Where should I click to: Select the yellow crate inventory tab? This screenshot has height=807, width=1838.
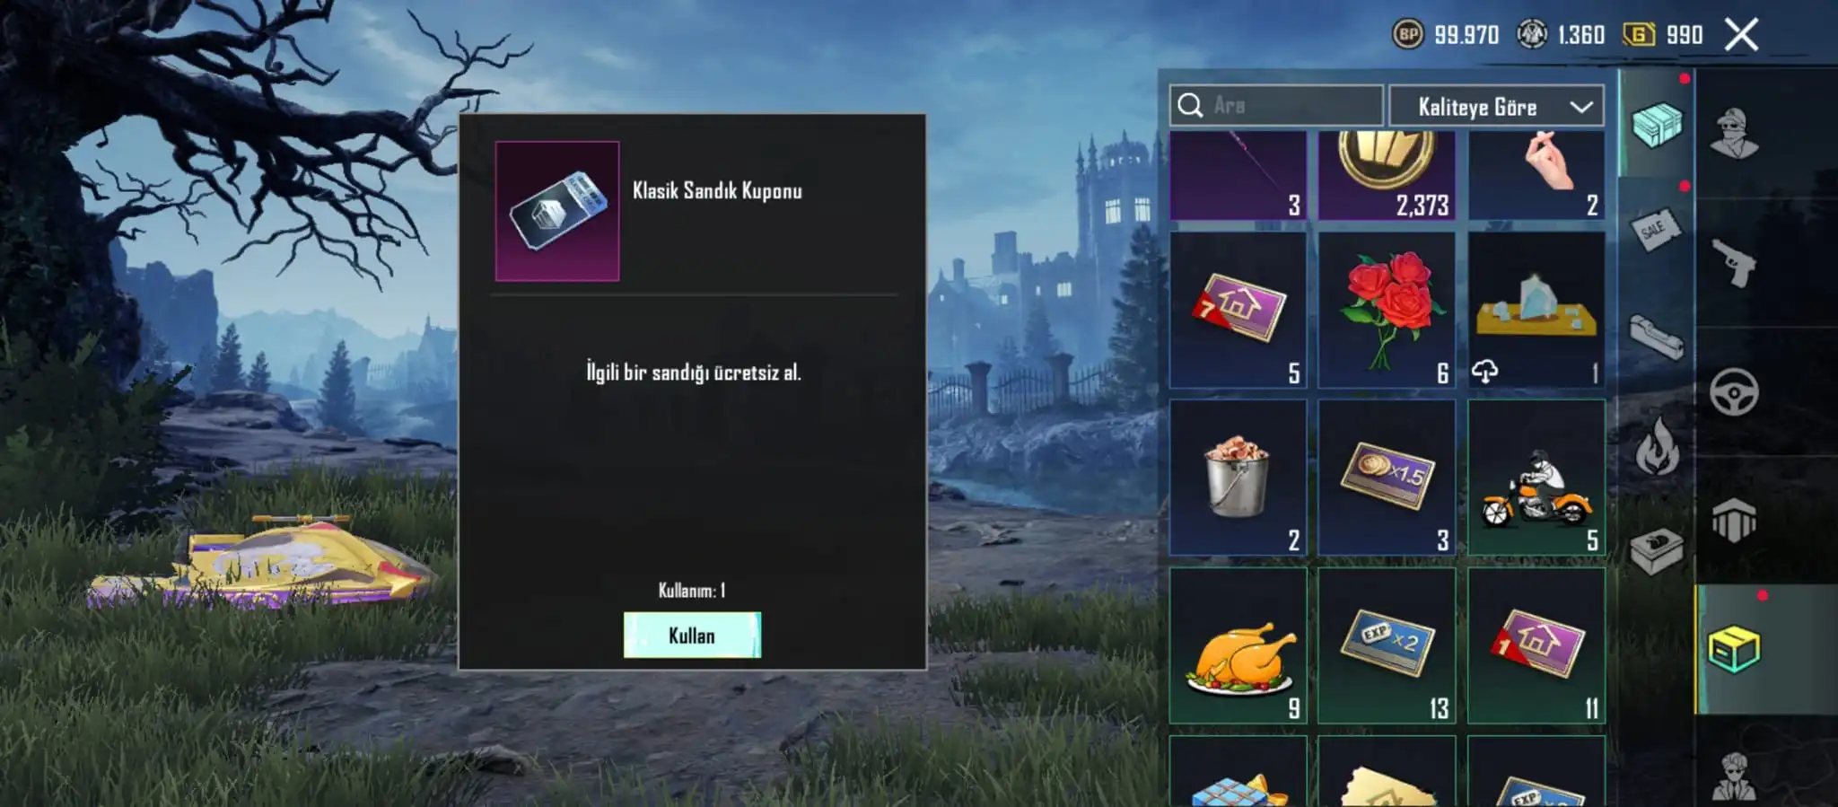[x=1733, y=649]
